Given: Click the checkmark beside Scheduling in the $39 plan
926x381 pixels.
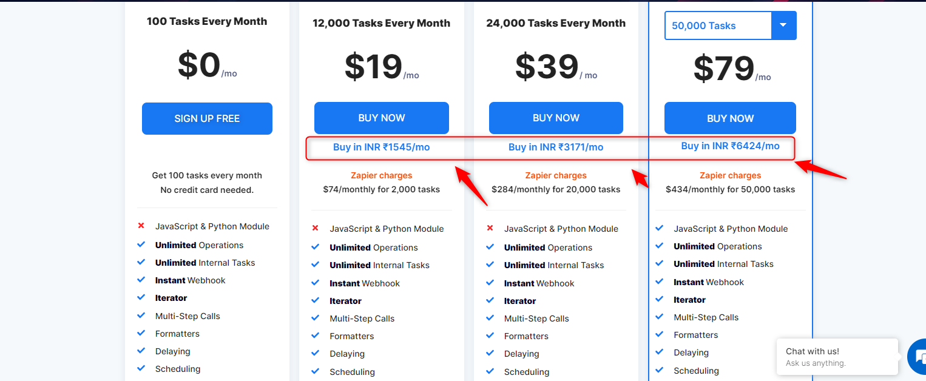Looking at the screenshot, I should pos(490,371).
